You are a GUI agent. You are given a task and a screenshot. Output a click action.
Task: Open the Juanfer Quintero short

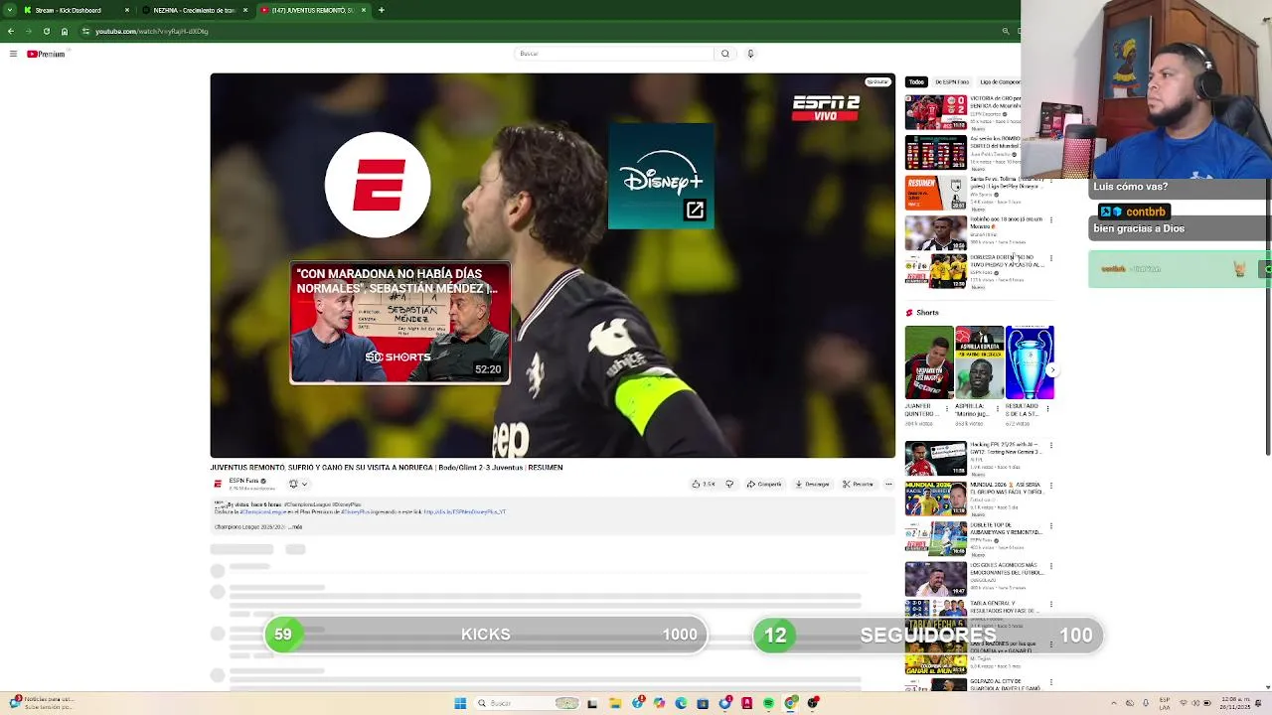[x=929, y=362]
